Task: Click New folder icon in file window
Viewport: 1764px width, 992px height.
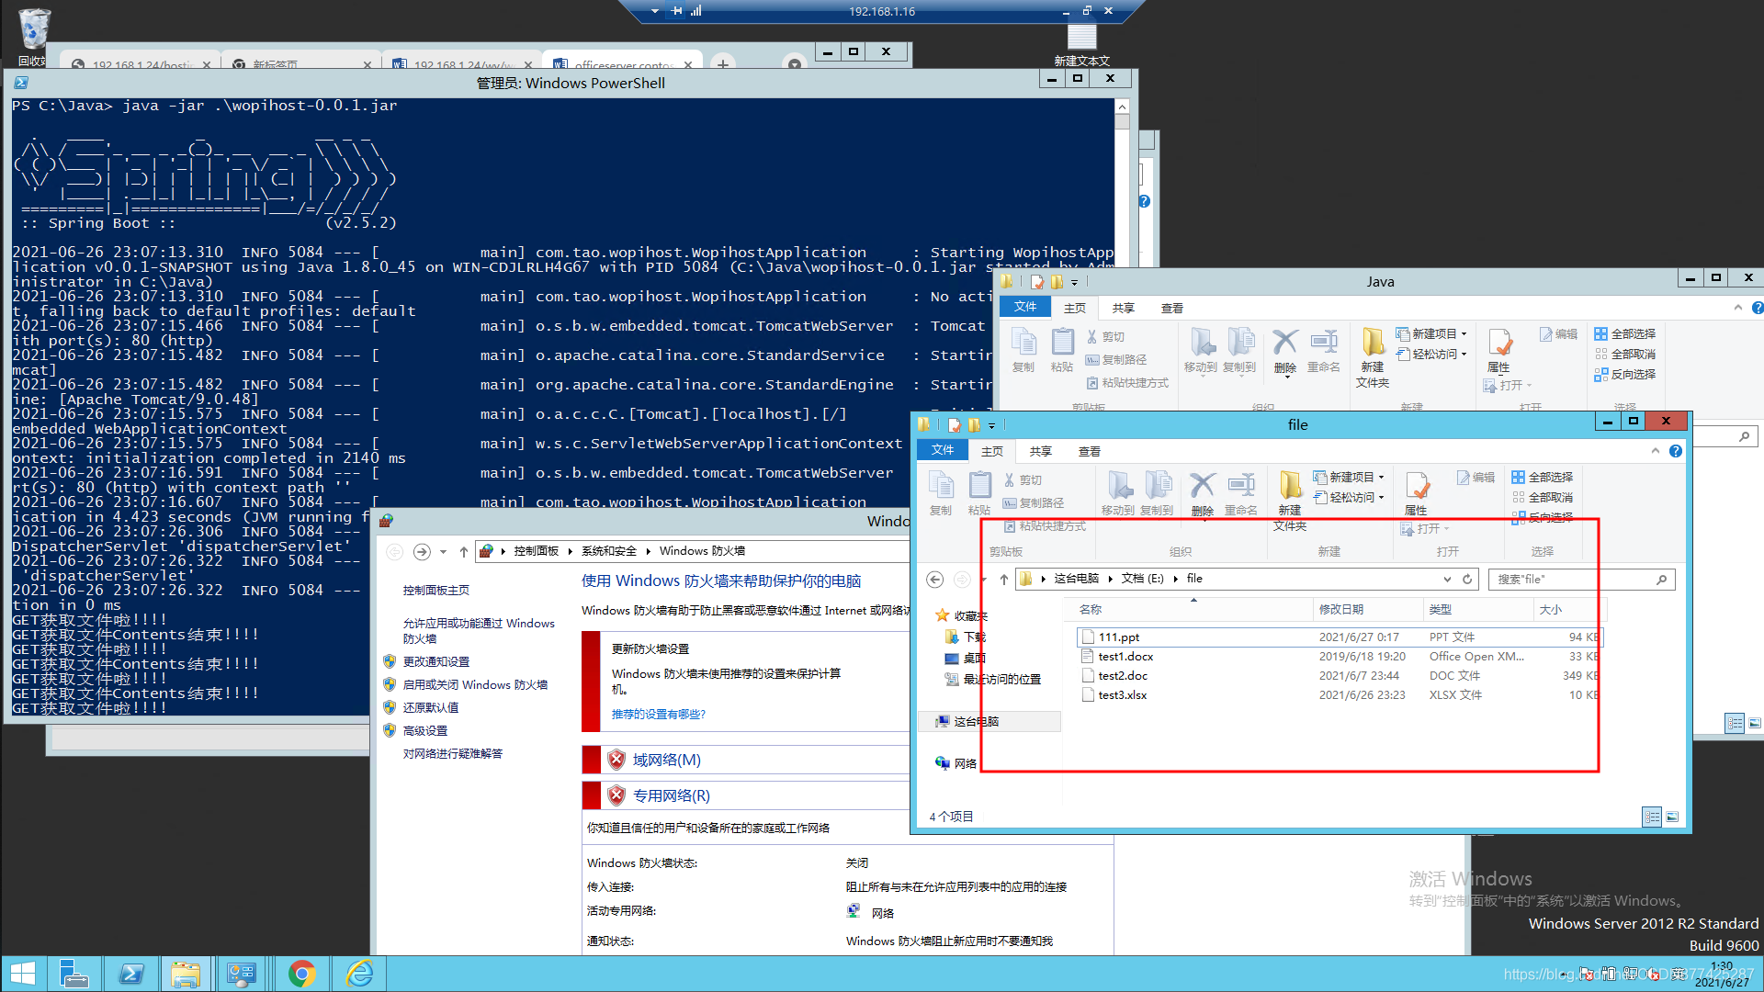Action: [x=1290, y=501]
